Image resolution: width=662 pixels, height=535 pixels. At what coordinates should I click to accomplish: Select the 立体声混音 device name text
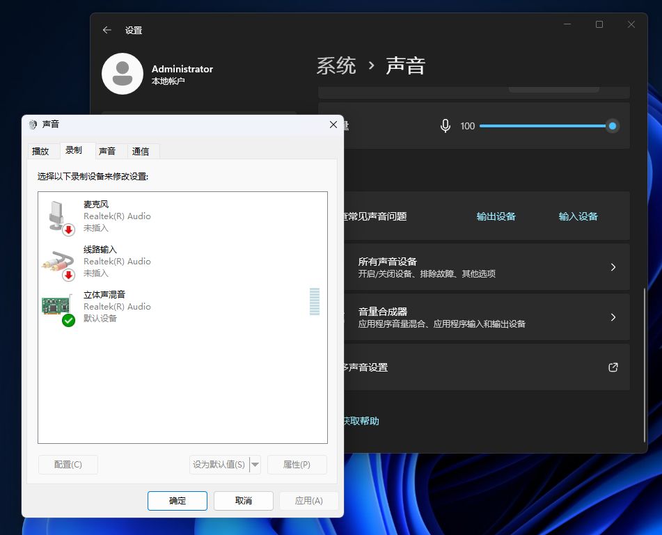(104, 294)
